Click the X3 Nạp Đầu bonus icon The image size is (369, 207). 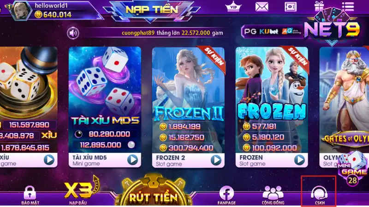tap(79, 191)
